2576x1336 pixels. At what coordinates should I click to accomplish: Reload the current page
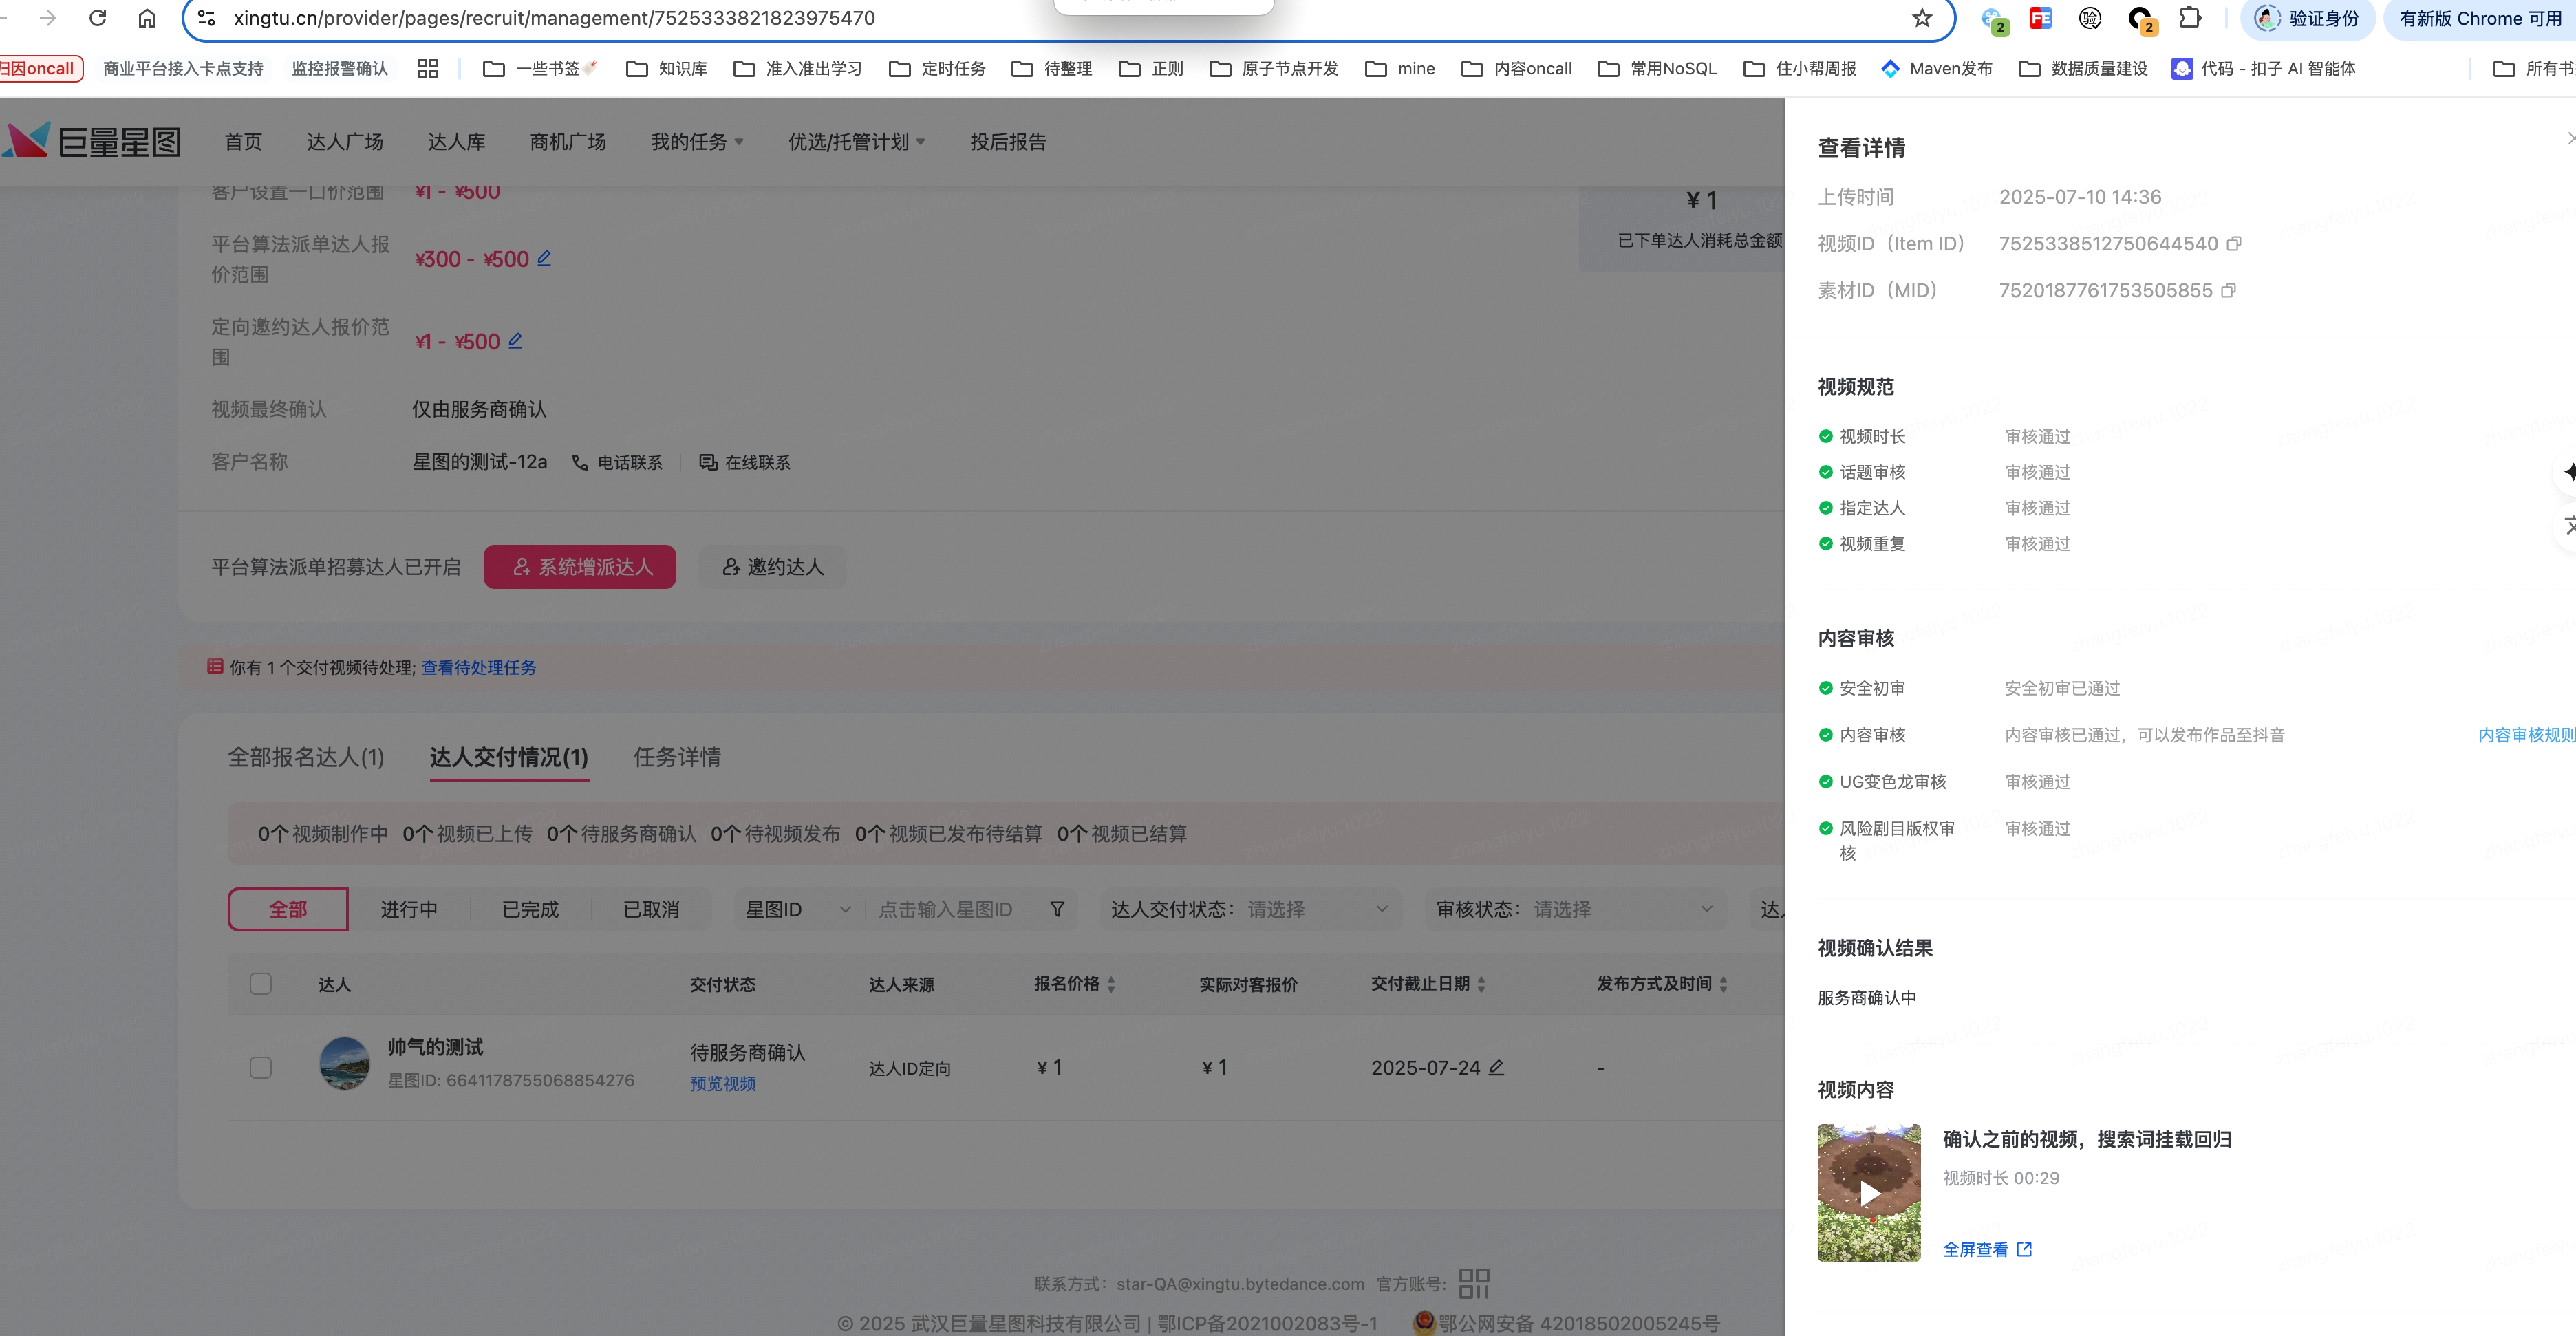pyautogui.click(x=98, y=18)
